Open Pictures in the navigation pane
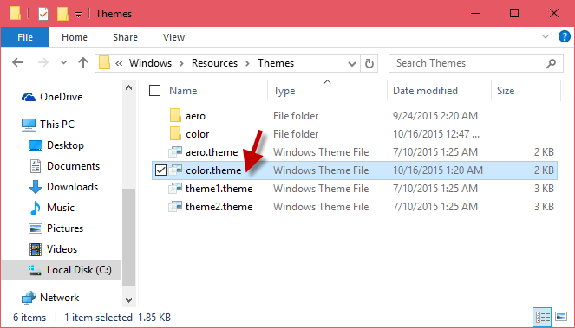Screen dimensions: 575x328 pos(56,228)
